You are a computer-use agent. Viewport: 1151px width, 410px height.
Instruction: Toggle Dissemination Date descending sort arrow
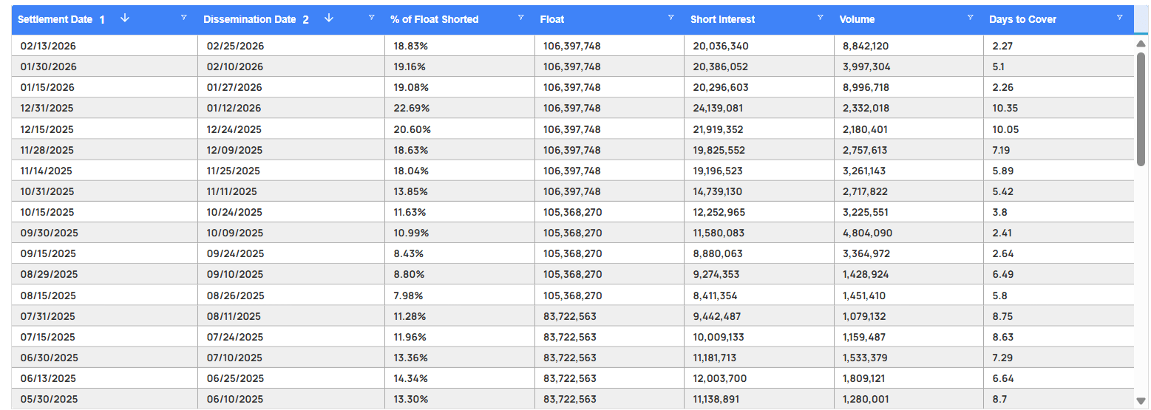[329, 18]
